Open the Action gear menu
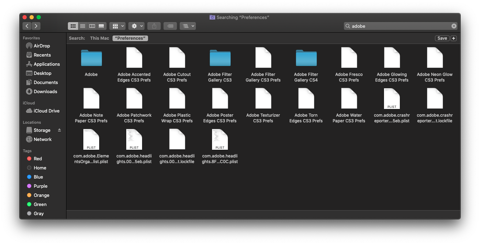This screenshot has width=480, height=245. tap(136, 26)
